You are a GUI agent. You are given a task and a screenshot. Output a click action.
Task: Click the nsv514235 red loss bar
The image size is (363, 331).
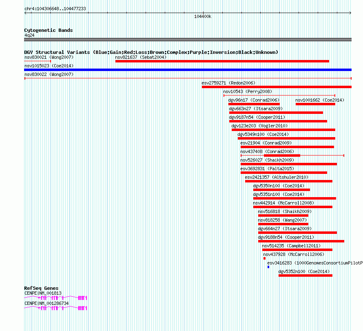(297, 250)
